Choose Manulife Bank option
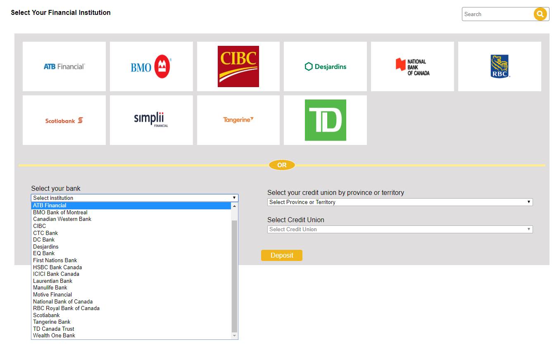The width and height of the screenshot is (559, 358). pyautogui.click(x=131, y=287)
